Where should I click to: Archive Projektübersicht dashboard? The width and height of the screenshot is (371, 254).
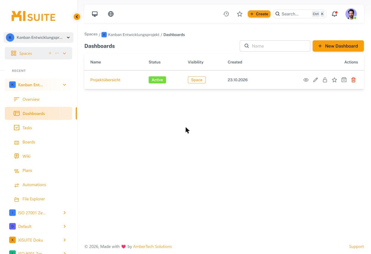coord(344,80)
